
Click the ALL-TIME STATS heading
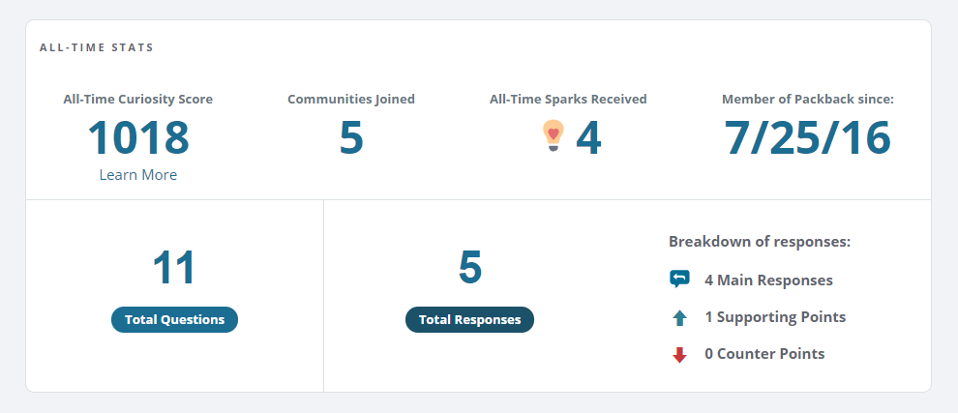[97, 46]
